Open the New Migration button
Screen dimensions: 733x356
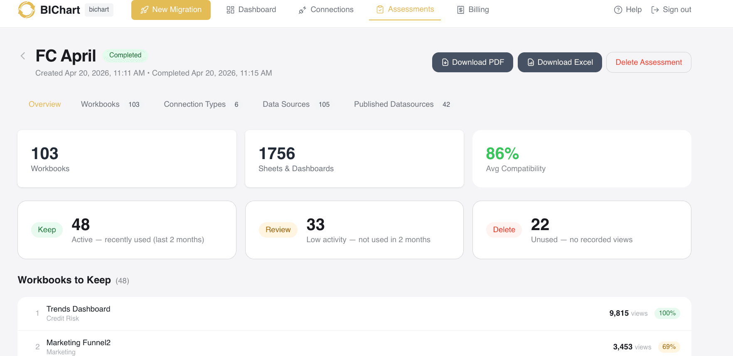point(171,10)
